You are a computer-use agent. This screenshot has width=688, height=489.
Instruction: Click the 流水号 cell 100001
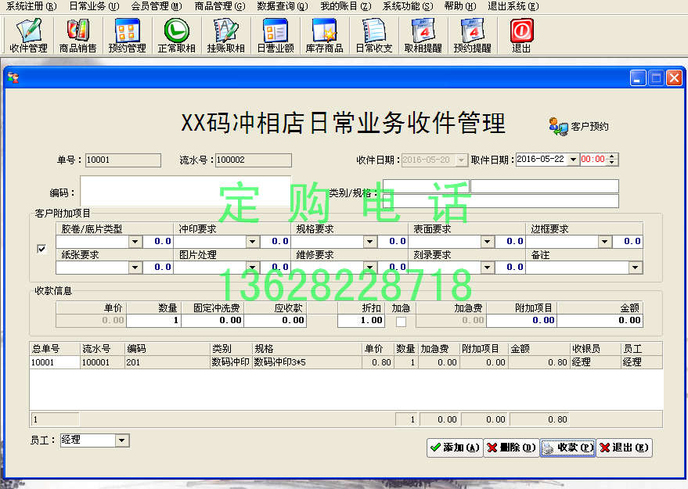click(x=103, y=363)
